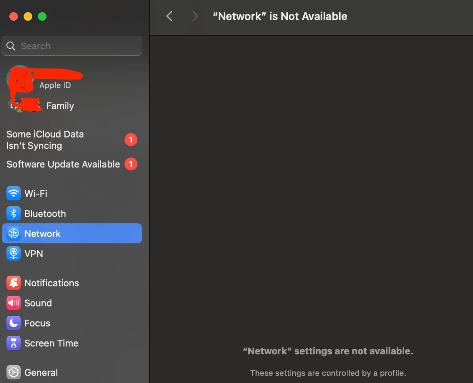Viewport: 473px width, 383px height.
Task: Click the General gear icon
Action: 14,373
